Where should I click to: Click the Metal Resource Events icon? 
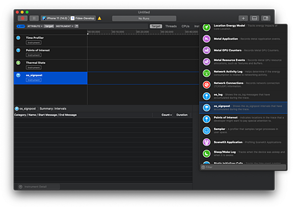coord(207,62)
